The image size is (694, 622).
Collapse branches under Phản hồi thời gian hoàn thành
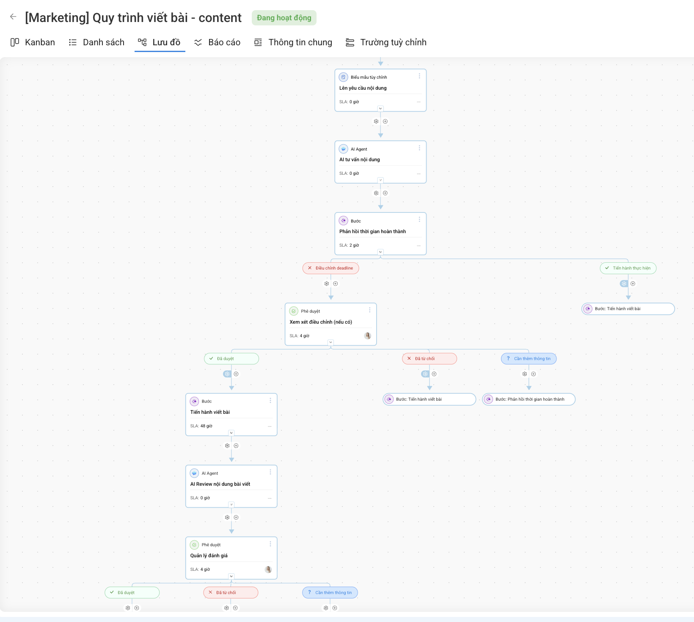(380, 252)
